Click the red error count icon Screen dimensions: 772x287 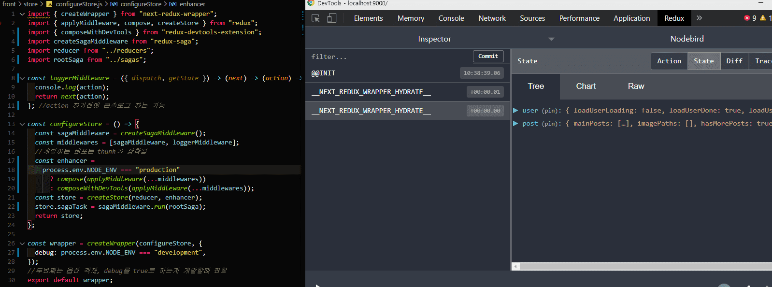coord(747,18)
